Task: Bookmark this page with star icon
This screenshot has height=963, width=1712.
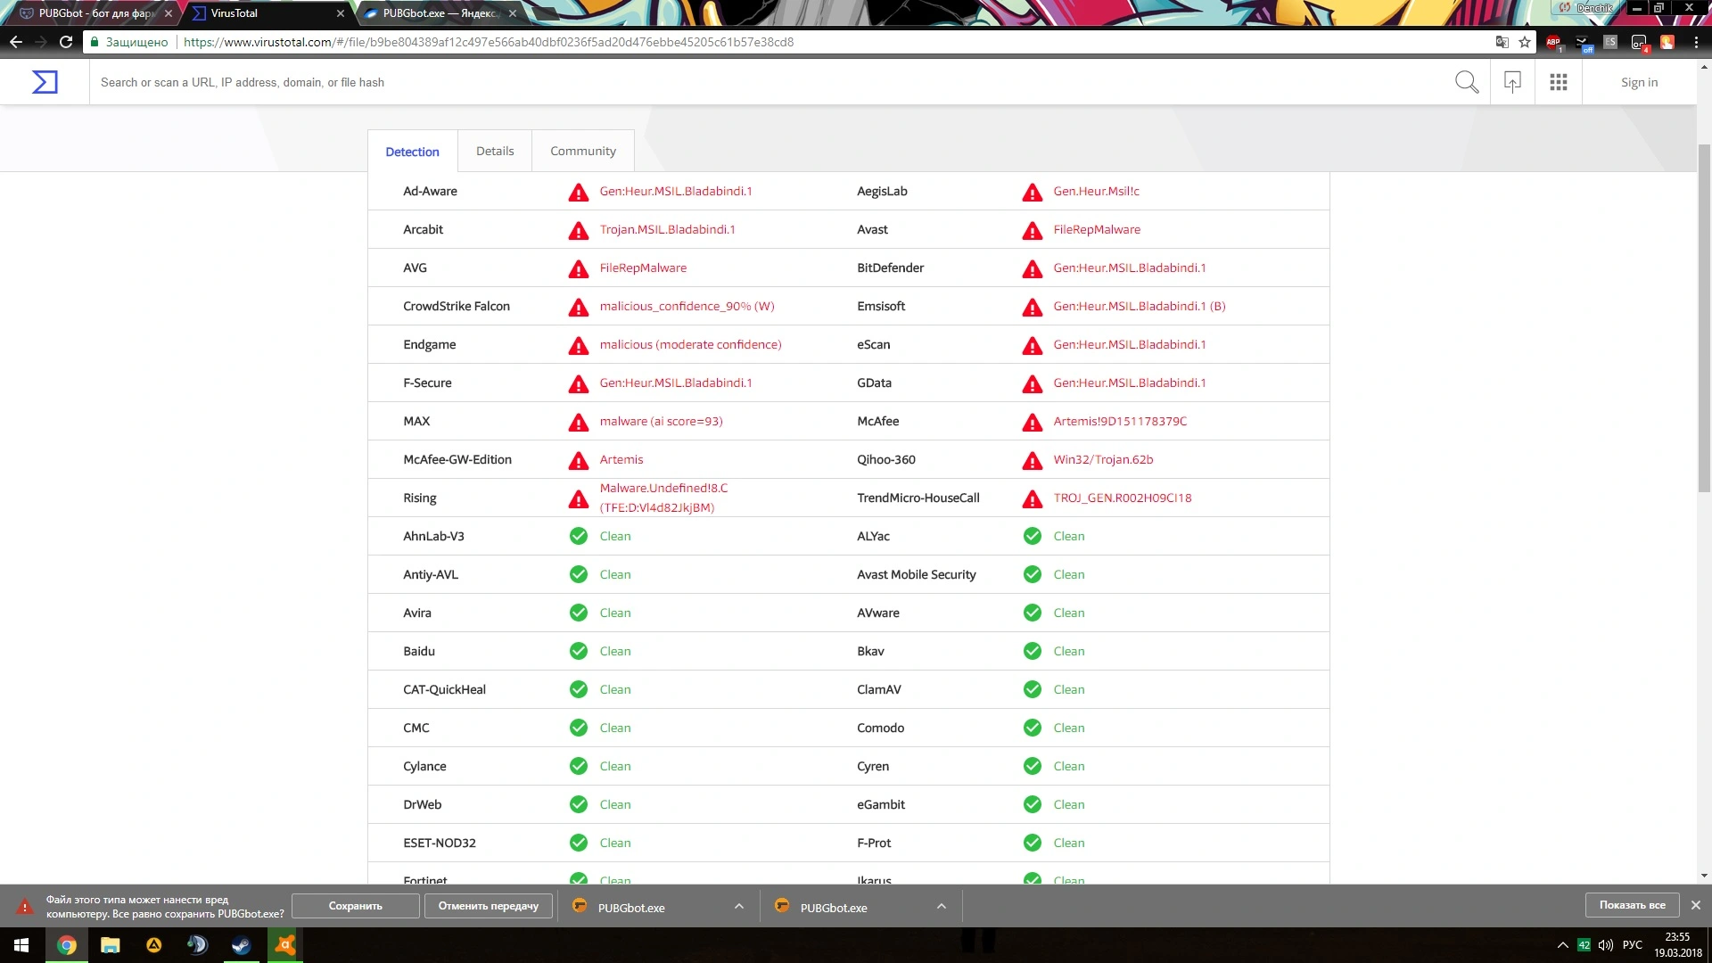Action: click(x=1525, y=42)
